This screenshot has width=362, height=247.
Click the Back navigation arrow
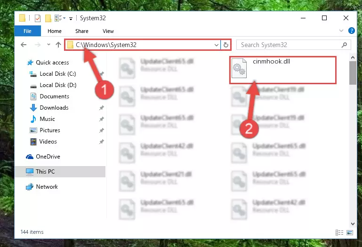[24, 45]
